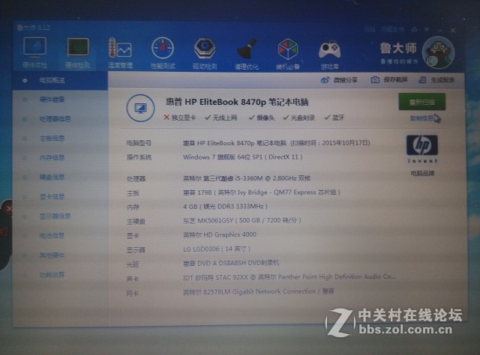Click the heading 惠普 HP EliteBook 8470p 笔记本电脑
This screenshot has width=480, height=355.
coord(237,102)
